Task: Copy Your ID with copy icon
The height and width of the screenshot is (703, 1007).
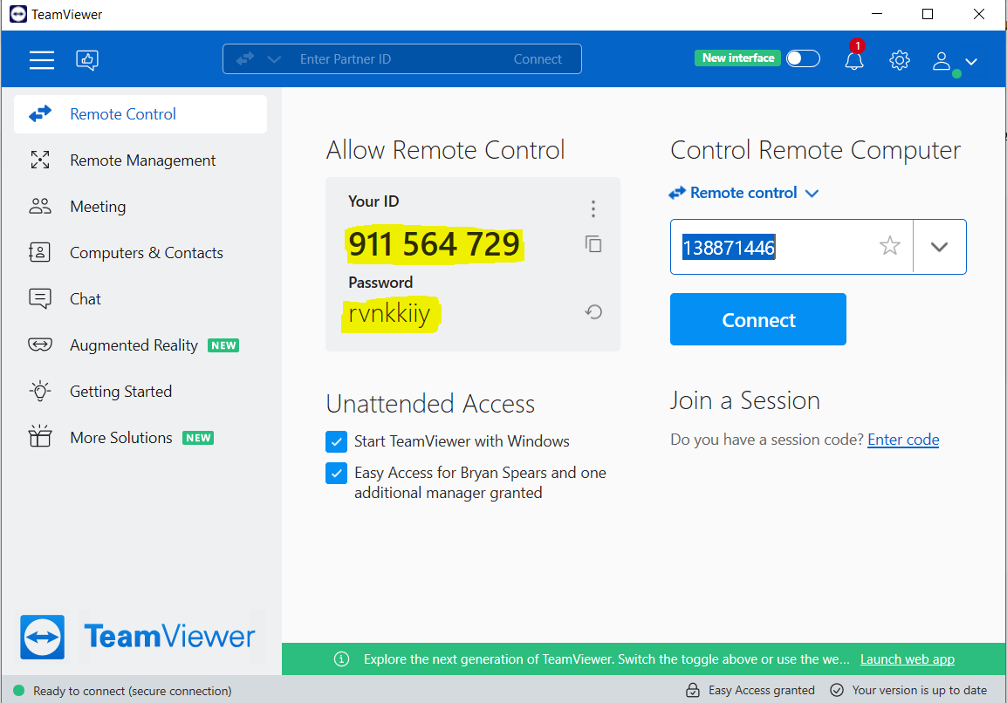Action: (593, 244)
